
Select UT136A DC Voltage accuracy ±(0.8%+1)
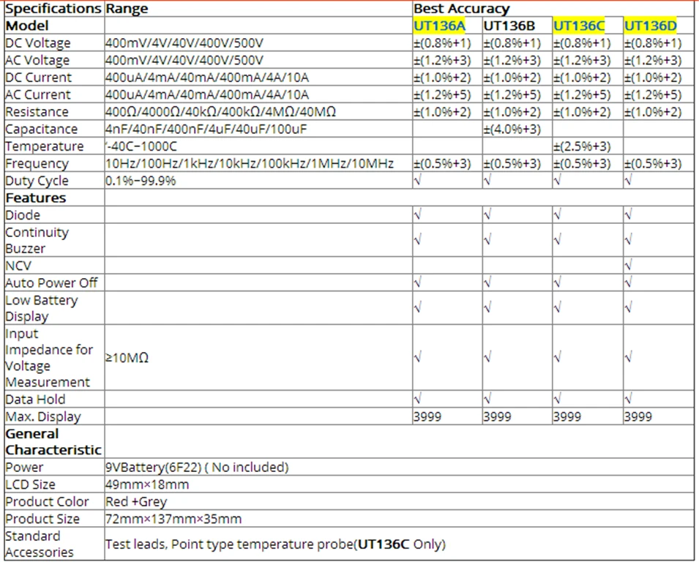click(x=442, y=43)
